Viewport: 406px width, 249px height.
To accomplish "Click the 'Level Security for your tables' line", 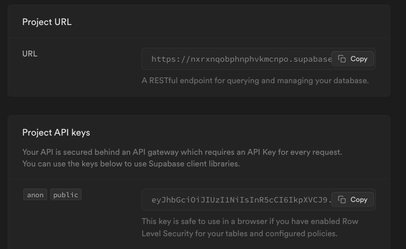I will pos(239,233).
